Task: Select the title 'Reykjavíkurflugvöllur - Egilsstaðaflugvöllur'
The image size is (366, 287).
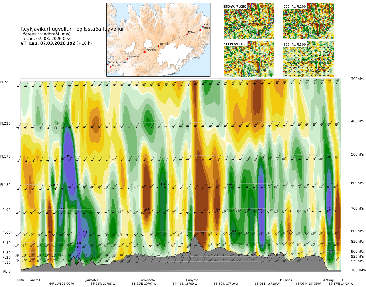Action: pyautogui.click(x=72, y=29)
